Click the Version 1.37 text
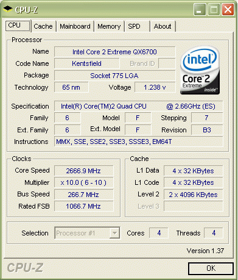Screen dimensions: 238x280 205,251
